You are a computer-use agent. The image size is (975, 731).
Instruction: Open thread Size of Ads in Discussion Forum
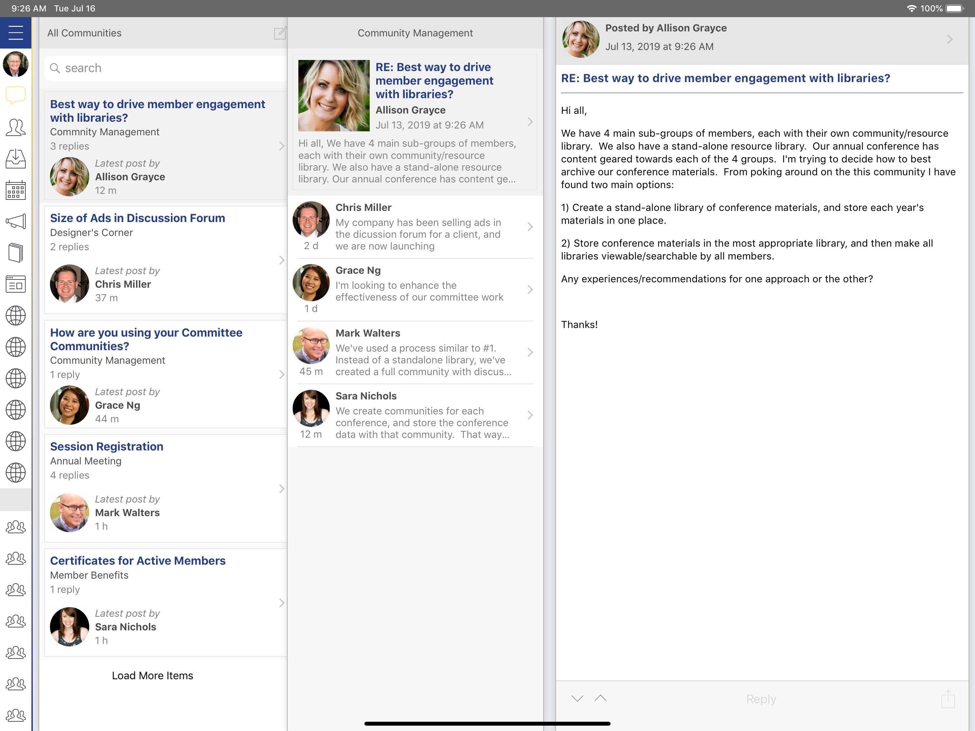tap(165, 260)
